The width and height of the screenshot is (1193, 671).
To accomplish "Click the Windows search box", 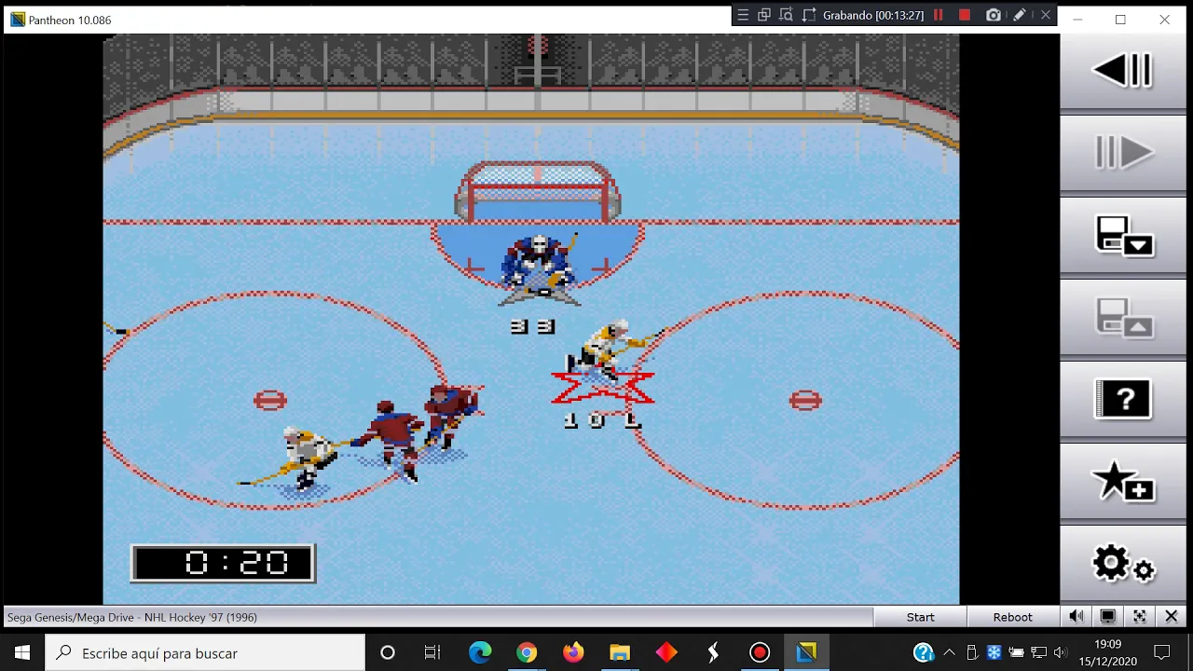I will (205, 652).
